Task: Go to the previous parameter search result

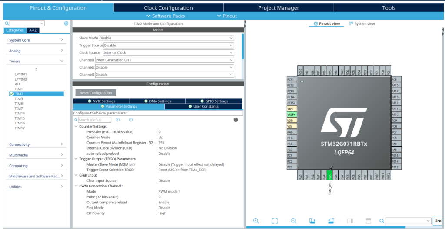Action: pyautogui.click(x=117, y=120)
